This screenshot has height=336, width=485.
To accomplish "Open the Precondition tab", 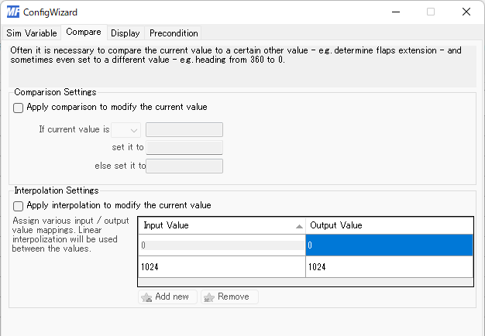I will pos(174,33).
